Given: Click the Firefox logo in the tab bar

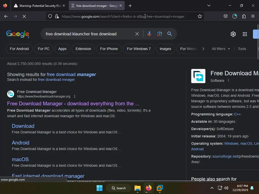Looking at the screenshot, I should pos(5,6).
